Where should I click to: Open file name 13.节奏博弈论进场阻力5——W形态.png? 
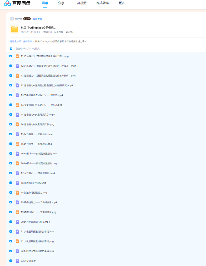coord(42,105)
